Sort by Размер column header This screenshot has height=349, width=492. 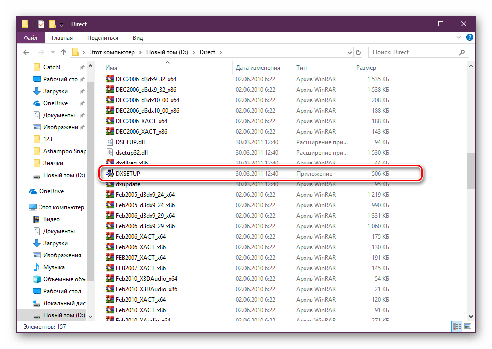click(x=373, y=68)
